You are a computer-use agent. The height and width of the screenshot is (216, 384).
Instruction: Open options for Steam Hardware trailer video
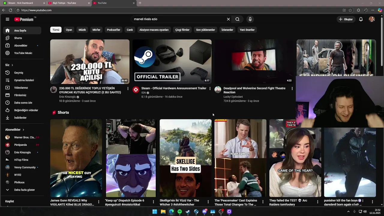point(210,88)
